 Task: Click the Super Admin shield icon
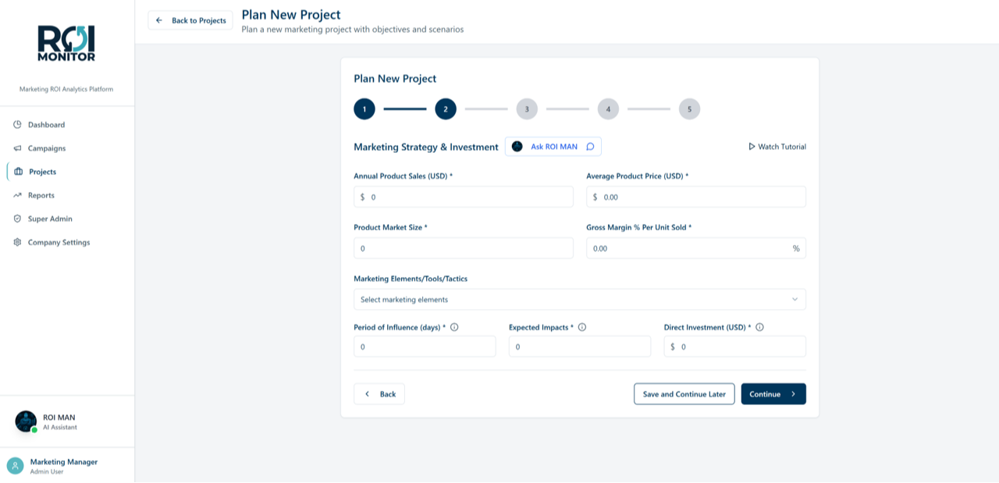coord(17,218)
